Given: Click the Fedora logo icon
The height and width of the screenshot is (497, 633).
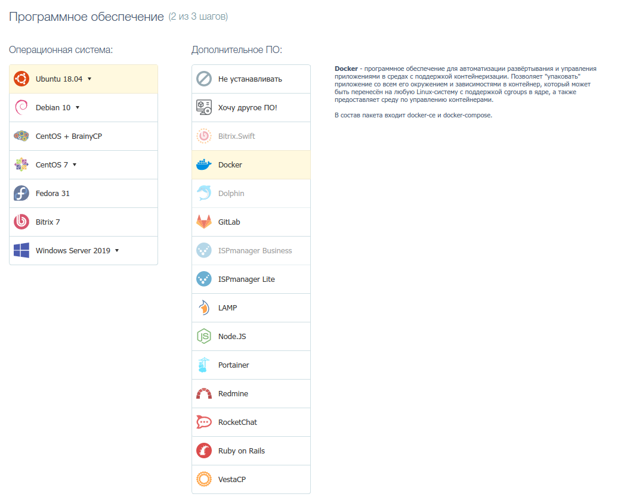Looking at the screenshot, I should 21,193.
